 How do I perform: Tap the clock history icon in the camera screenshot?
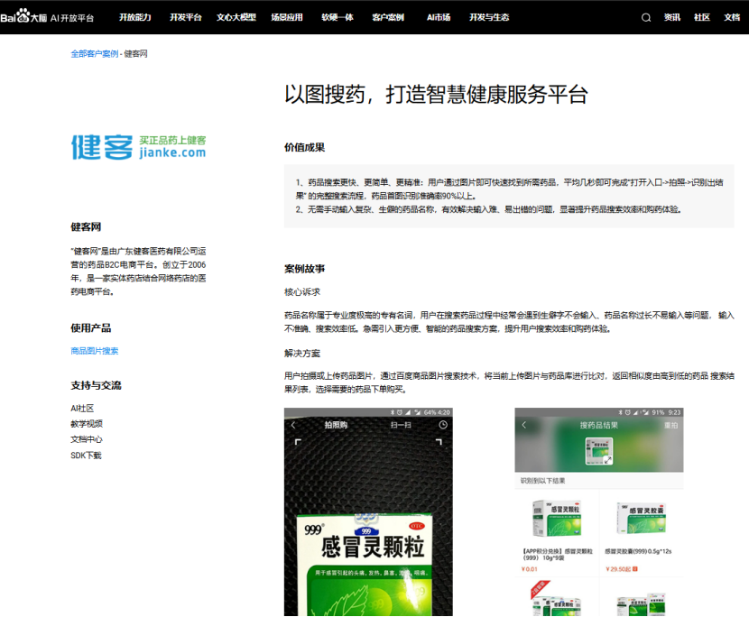pyautogui.click(x=444, y=423)
